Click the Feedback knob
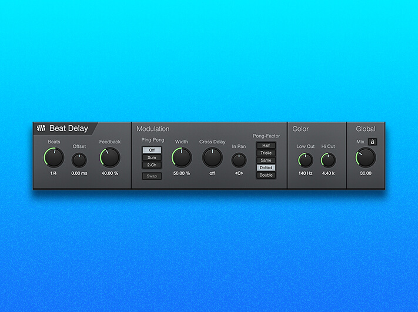 (109, 157)
